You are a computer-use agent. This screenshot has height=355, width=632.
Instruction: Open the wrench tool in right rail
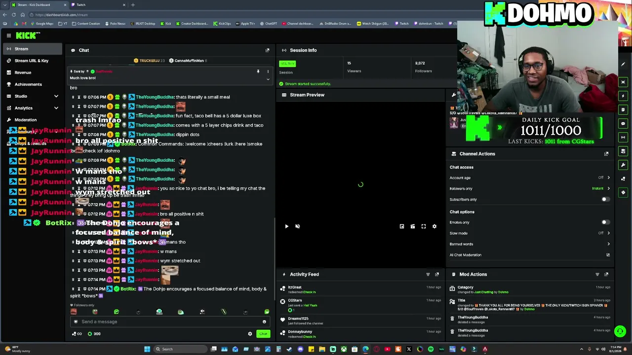[623, 165]
